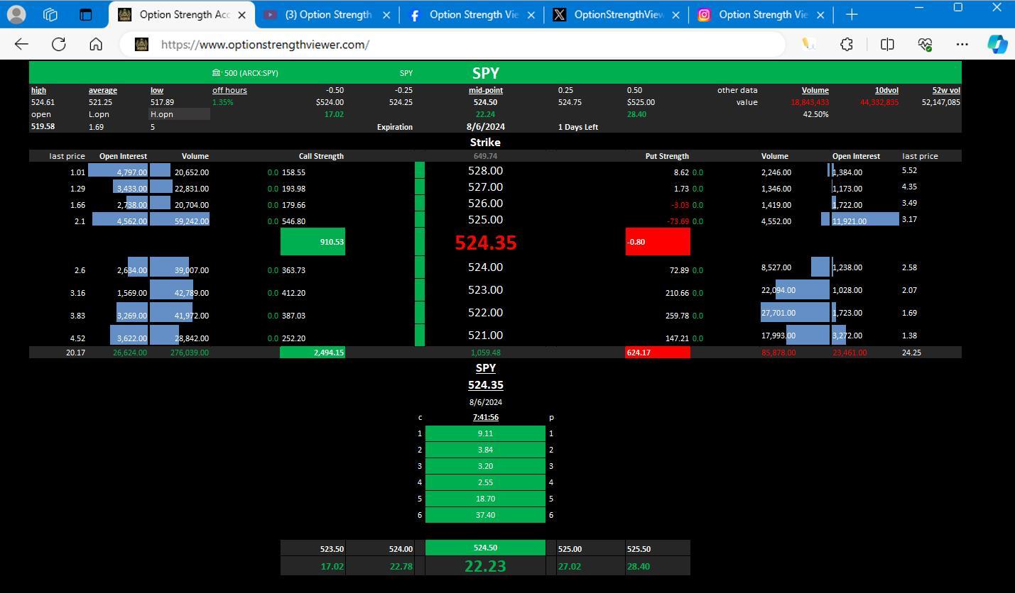Click the underlined 'low' label

157,90
